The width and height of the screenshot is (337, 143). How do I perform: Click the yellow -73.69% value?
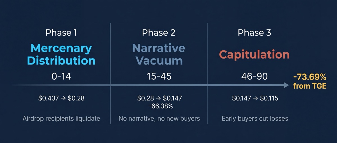[310, 77]
